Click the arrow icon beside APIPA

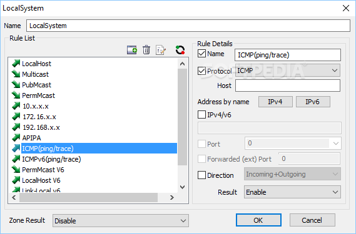point(16,138)
